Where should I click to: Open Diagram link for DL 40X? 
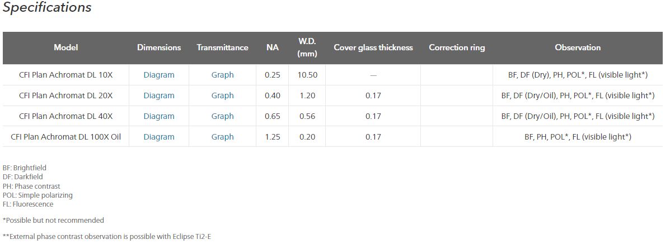[x=158, y=116]
